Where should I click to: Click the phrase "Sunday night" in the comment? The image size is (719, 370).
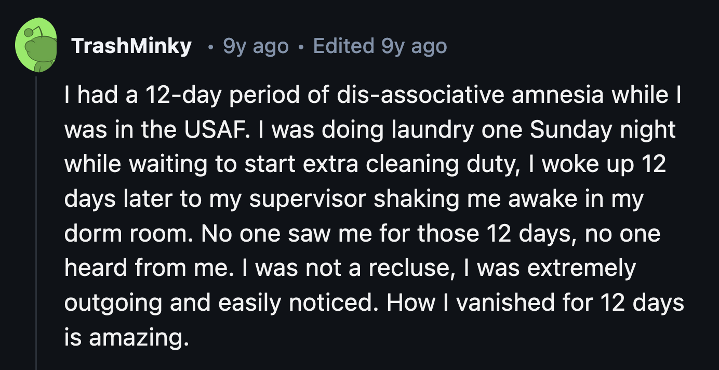click(603, 129)
